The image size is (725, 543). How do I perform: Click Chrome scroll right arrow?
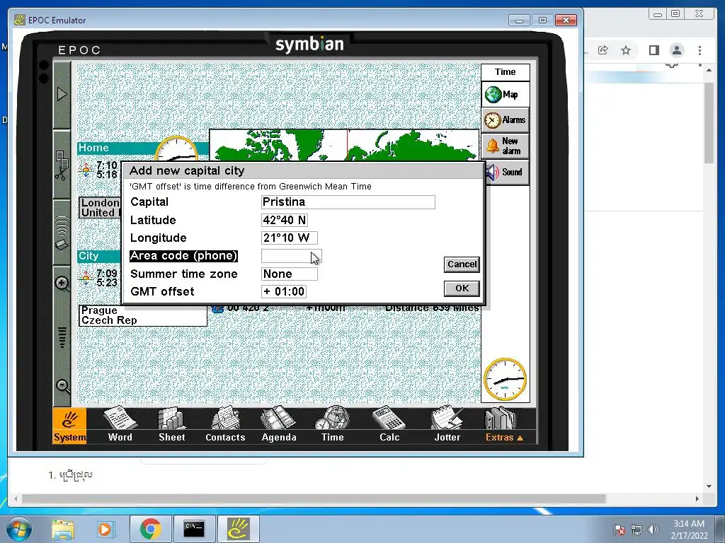coord(697,498)
